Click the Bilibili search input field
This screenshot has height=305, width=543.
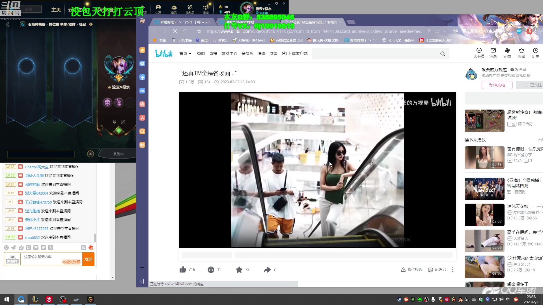[376, 54]
